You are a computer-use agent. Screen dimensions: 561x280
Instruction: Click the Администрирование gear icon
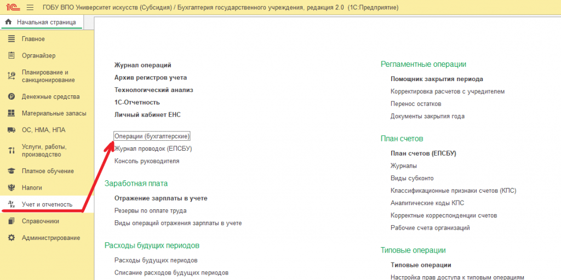point(12,238)
